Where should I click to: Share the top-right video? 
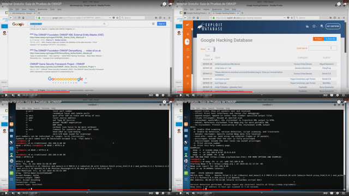pyautogui.click(x=345, y=4)
